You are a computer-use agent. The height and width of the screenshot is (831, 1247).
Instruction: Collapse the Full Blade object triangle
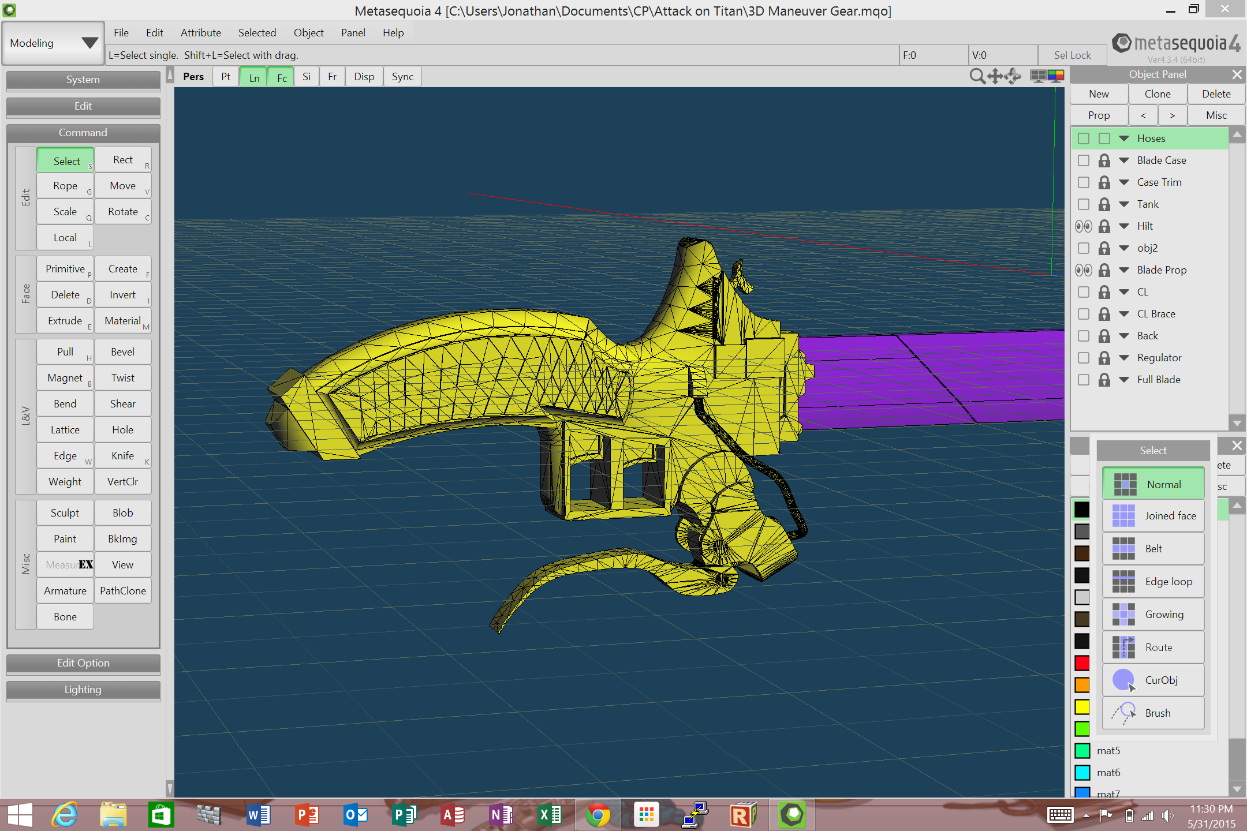pyautogui.click(x=1124, y=380)
